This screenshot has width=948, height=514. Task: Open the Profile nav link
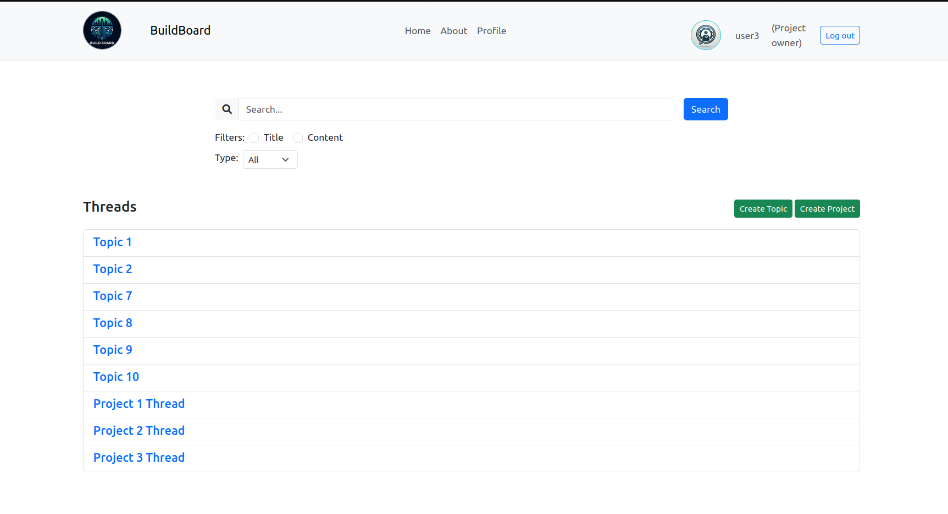click(x=491, y=31)
